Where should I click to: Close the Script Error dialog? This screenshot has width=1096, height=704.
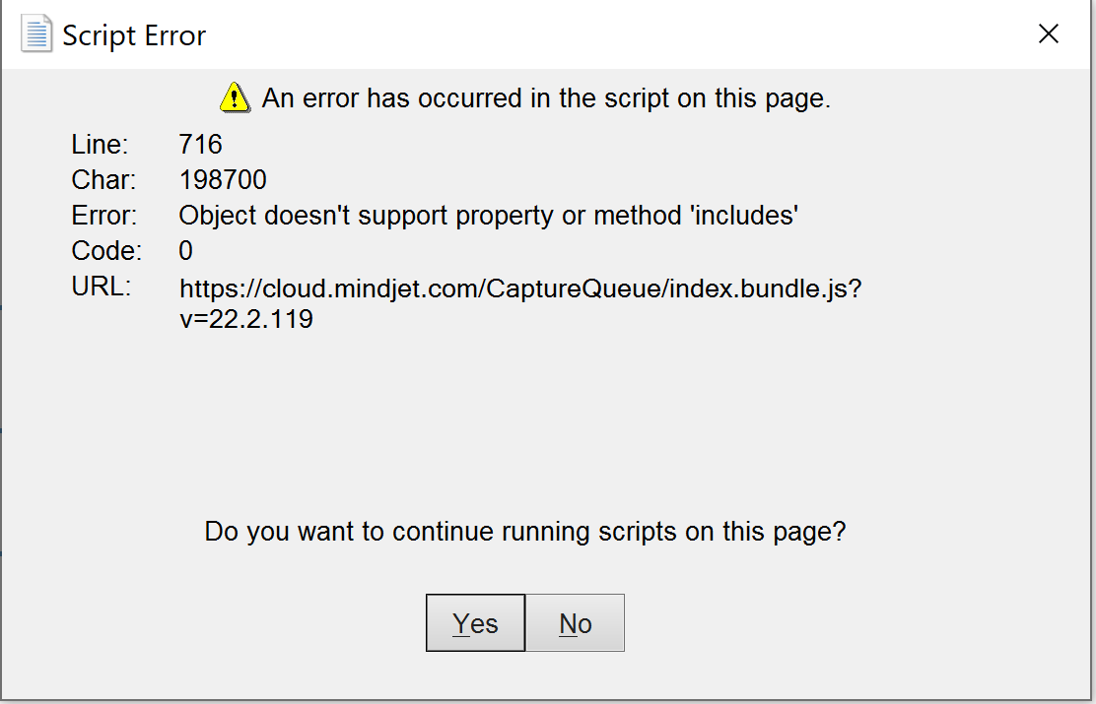coord(1049,33)
